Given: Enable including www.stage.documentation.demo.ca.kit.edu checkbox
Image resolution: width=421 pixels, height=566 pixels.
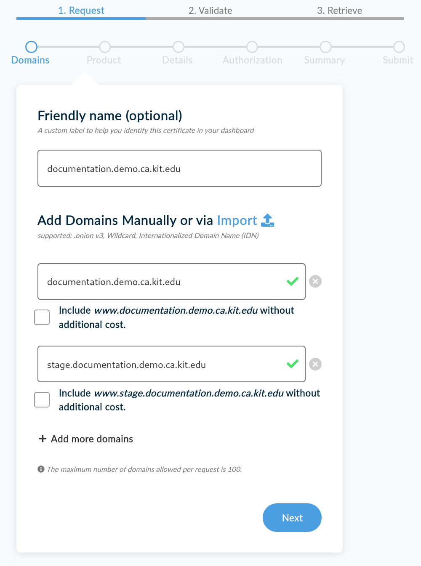Looking at the screenshot, I should pos(42,400).
